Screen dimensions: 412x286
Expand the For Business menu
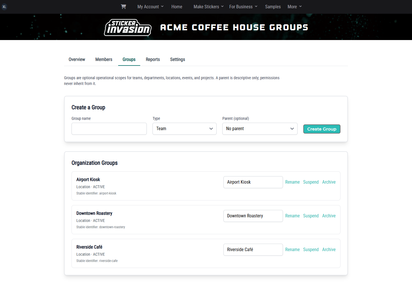(x=243, y=7)
